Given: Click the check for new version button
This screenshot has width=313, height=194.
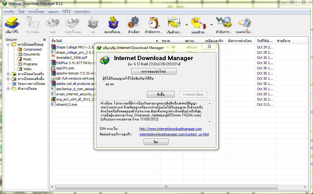Looking at the screenshot, I should (154, 71).
